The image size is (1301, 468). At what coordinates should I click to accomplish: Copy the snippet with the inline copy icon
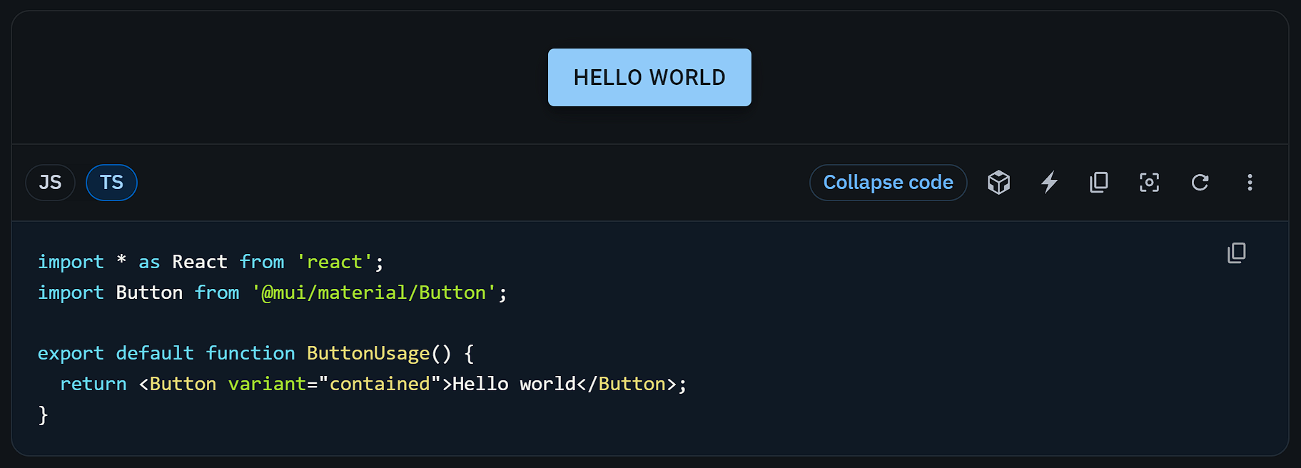click(1237, 253)
